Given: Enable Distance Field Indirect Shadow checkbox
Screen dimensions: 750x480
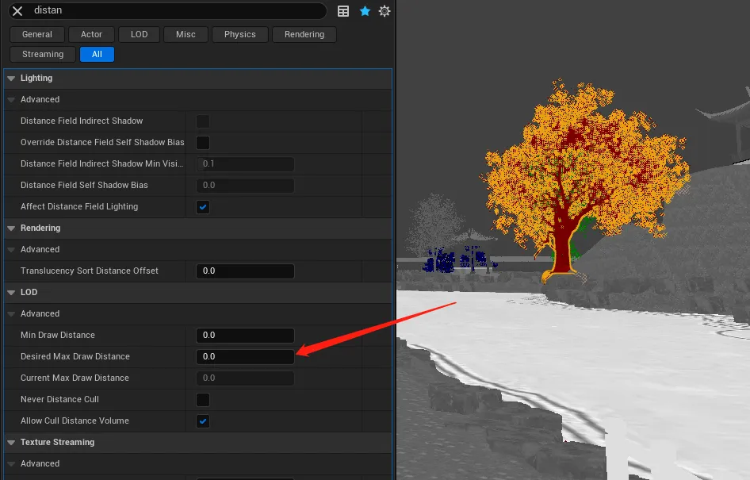Looking at the screenshot, I should pyautogui.click(x=203, y=121).
